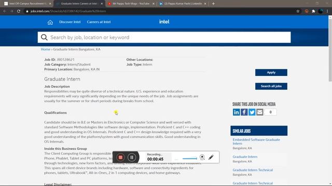Click the browser address bar URL
The width and height of the screenshot is (332, 186).
point(68,11)
